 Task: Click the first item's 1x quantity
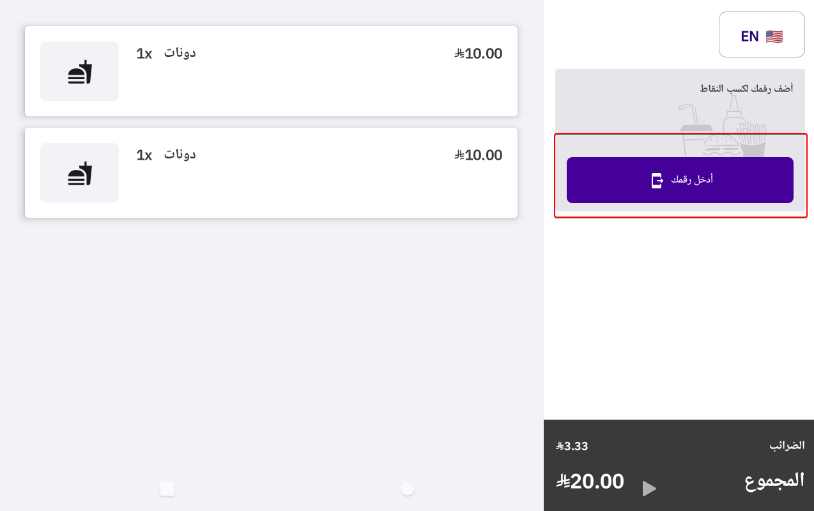point(144,54)
